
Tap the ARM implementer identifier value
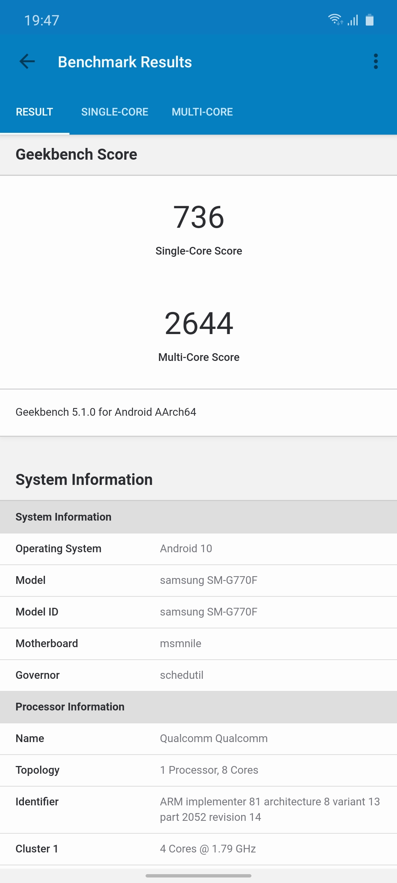(x=270, y=809)
